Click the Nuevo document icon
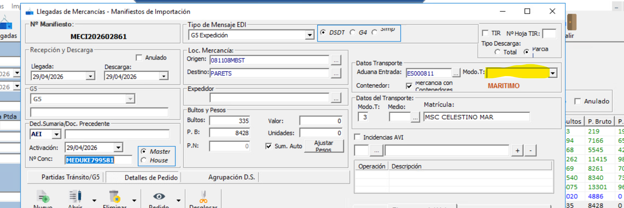Viewport: 624px width, 208px height. coord(43,196)
